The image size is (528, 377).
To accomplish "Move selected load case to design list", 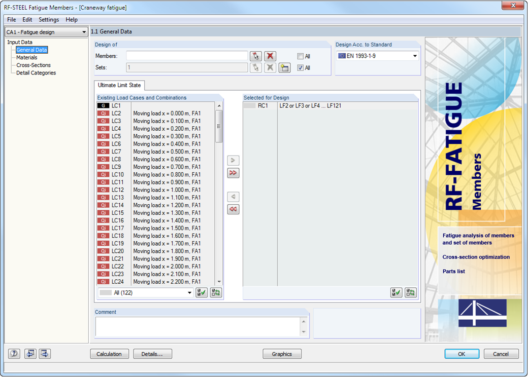I will [x=233, y=160].
